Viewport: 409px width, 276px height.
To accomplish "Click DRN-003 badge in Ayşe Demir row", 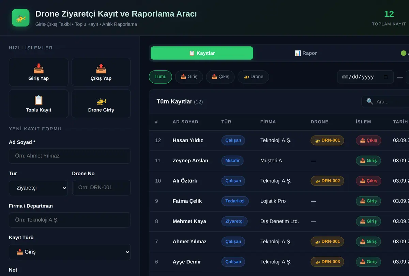I will pos(327,262).
